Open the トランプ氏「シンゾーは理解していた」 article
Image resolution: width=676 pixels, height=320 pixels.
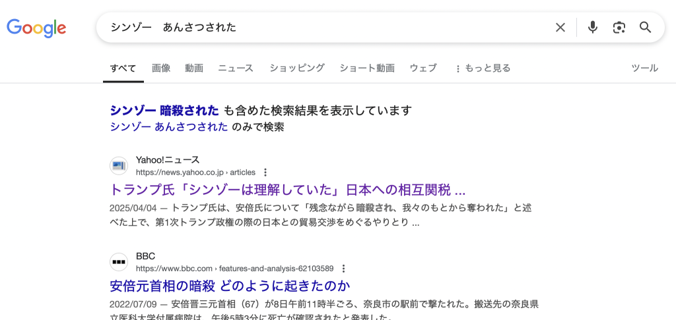point(288,190)
